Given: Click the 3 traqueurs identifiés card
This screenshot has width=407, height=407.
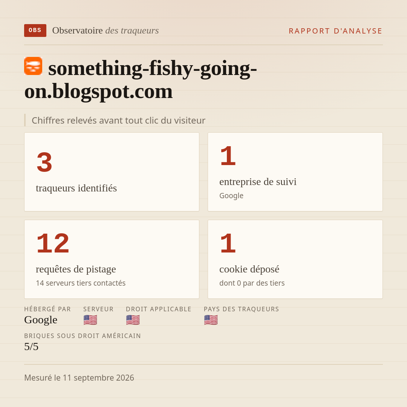Looking at the screenshot, I should (x=112, y=172).
